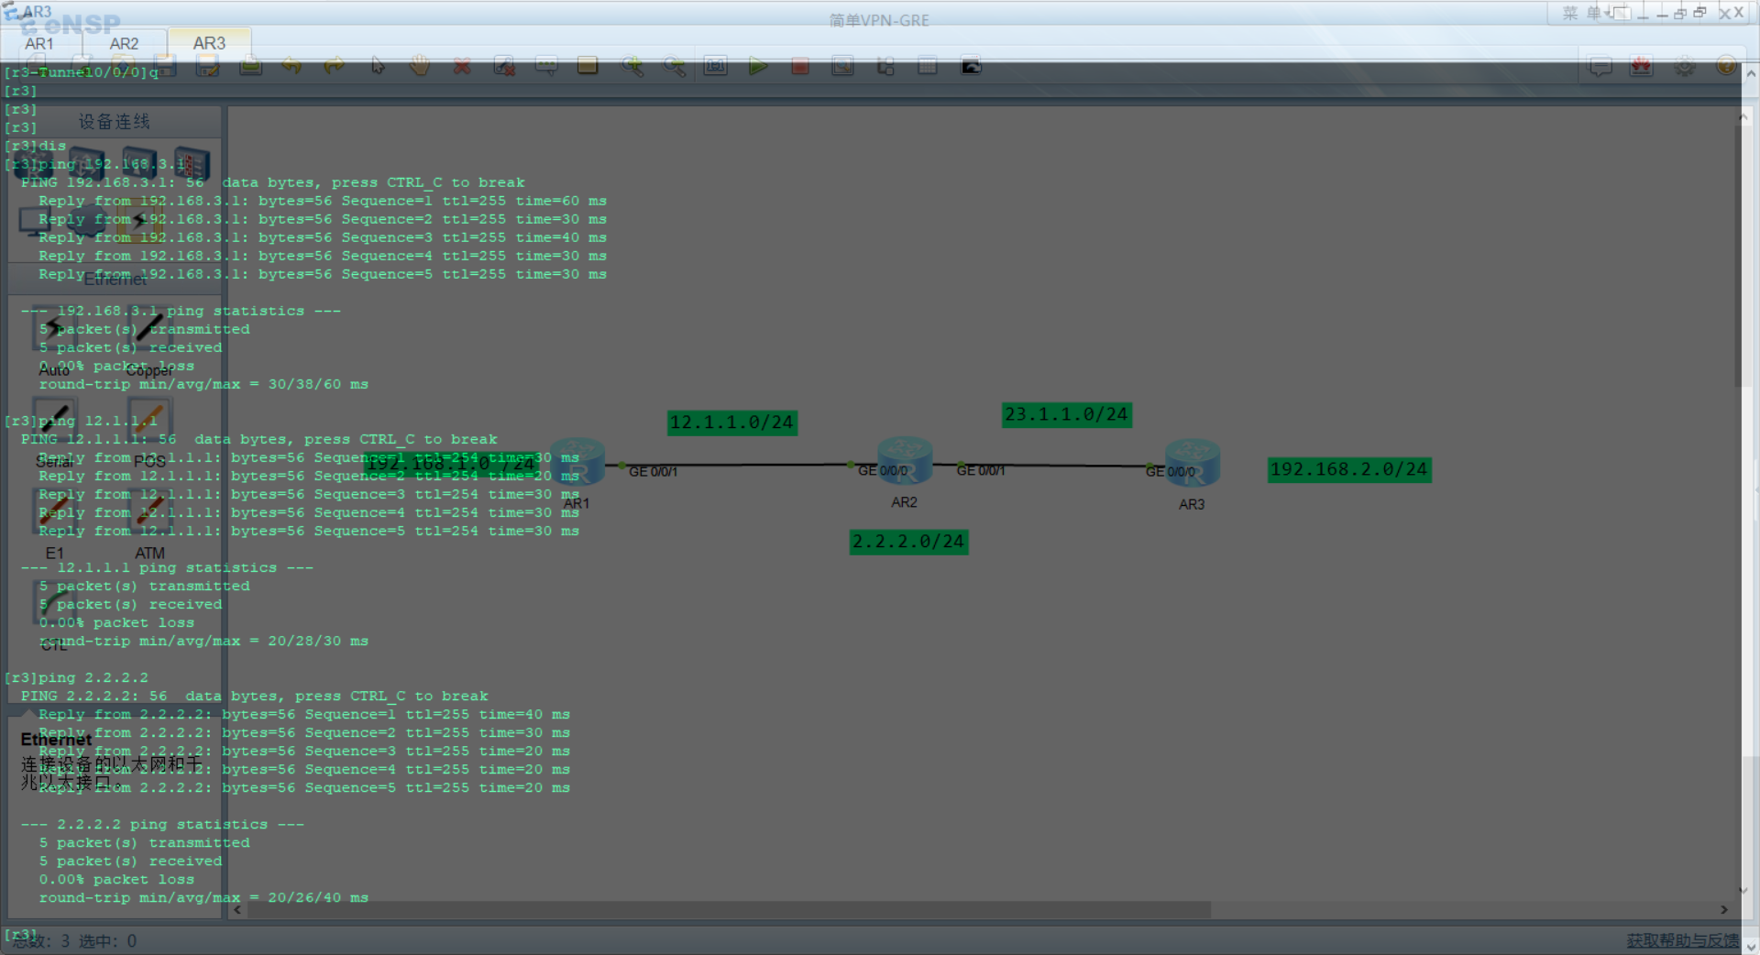Switch to the AR2 terminal tab

tap(124, 43)
